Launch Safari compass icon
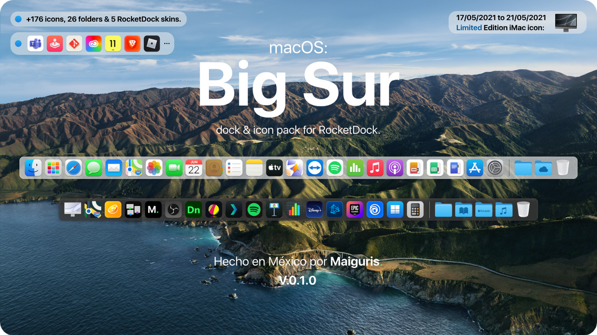Viewport: 597px width, 335px height. tap(74, 167)
